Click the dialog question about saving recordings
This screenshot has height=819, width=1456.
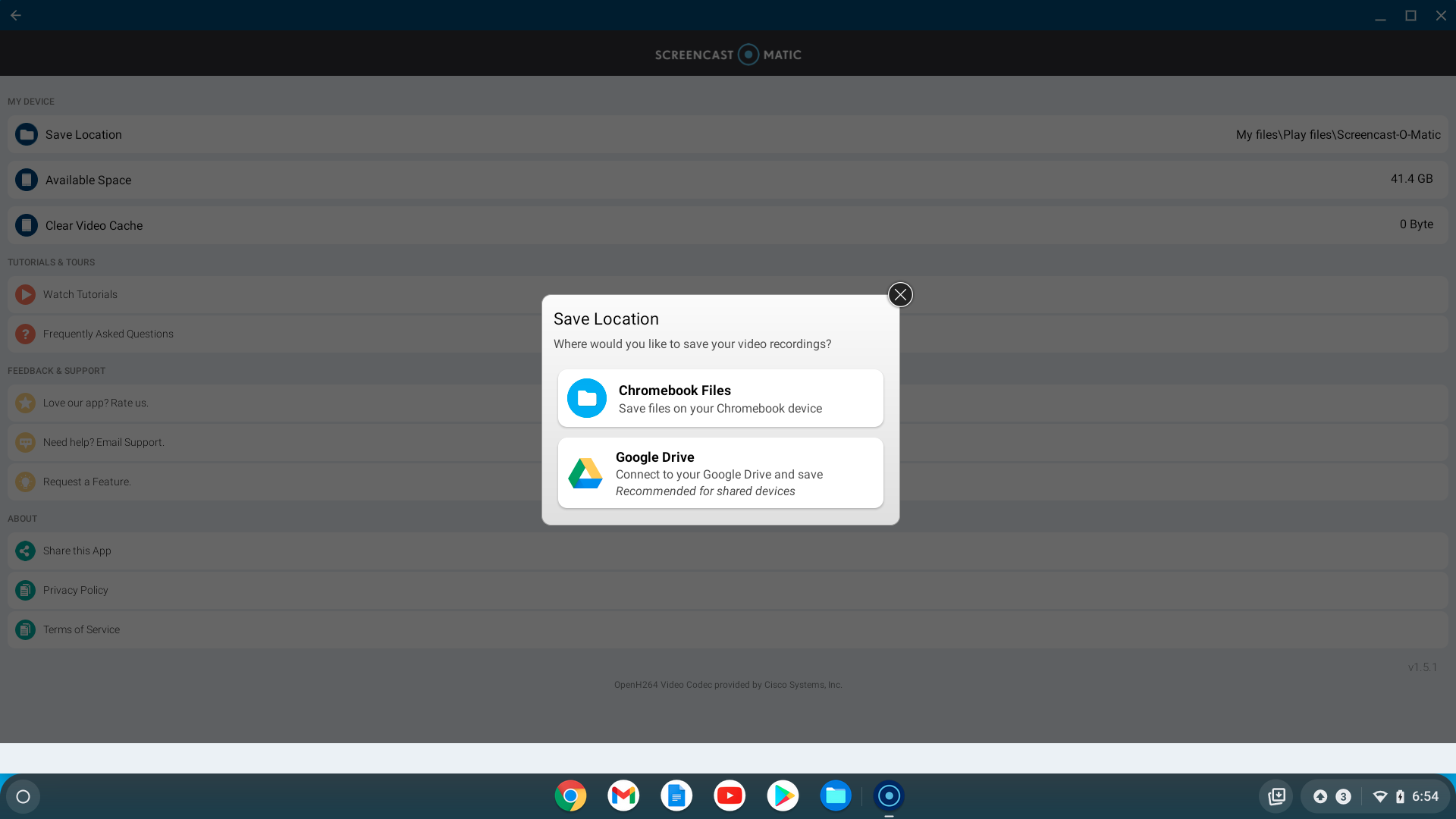692,344
